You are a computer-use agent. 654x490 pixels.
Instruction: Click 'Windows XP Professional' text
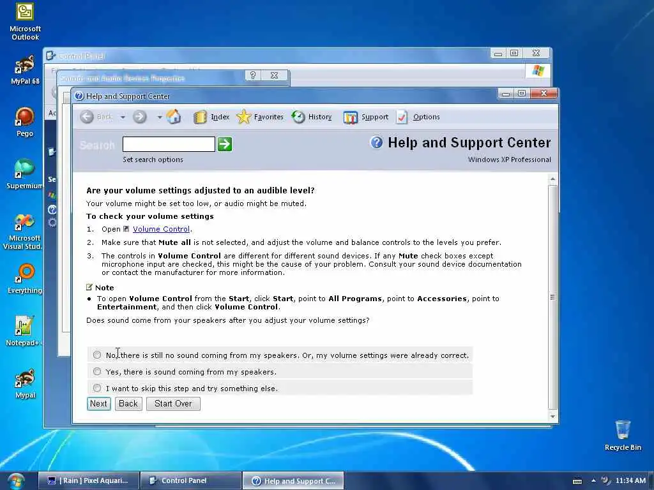point(509,160)
